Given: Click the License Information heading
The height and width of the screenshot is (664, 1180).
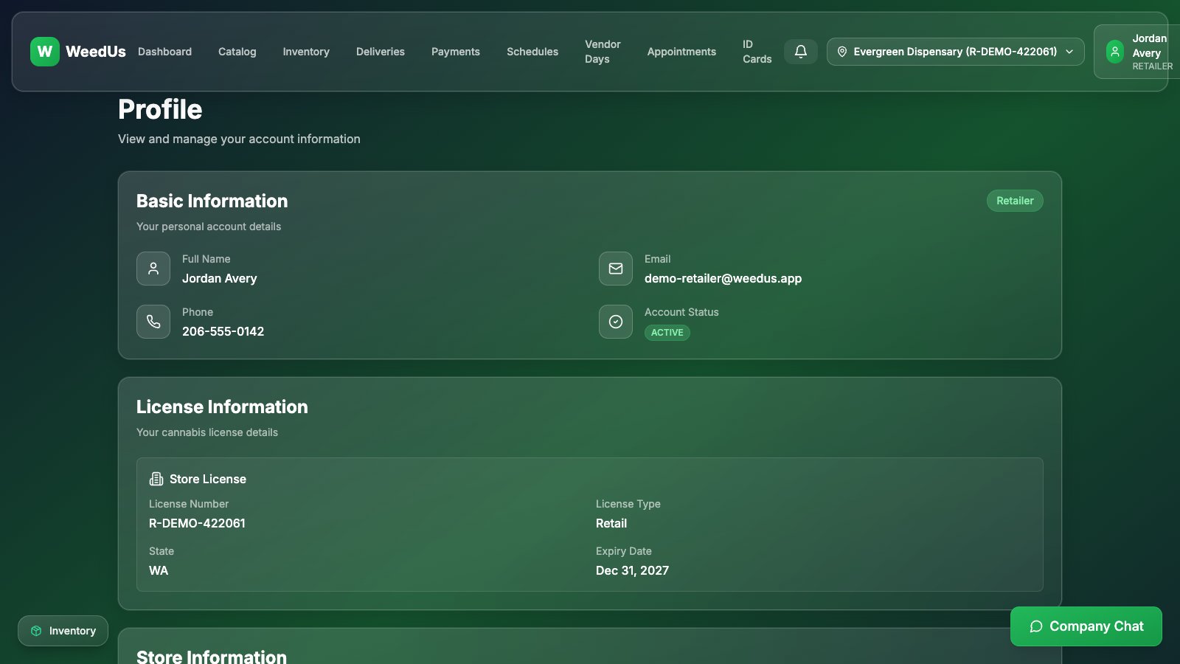Looking at the screenshot, I should click(222, 407).
